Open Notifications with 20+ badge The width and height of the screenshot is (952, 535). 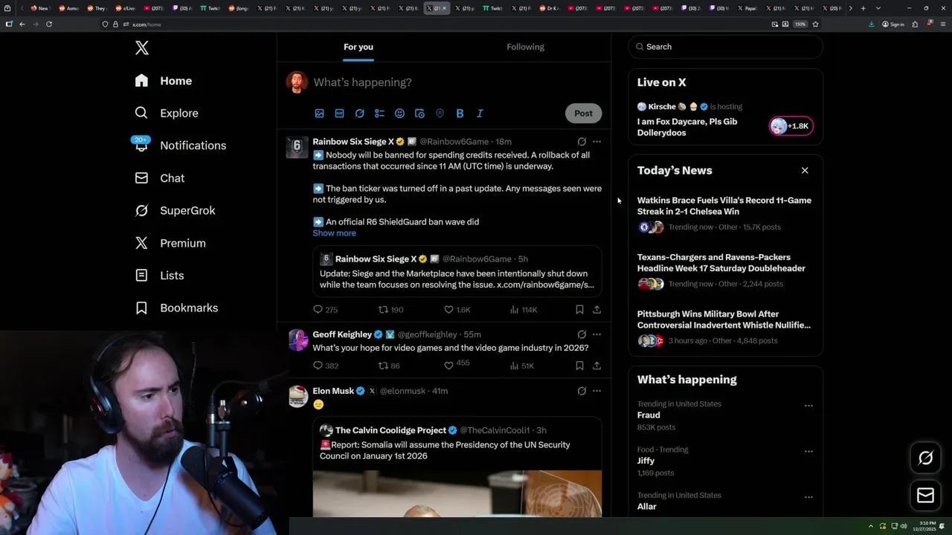(x=180, y=146)
